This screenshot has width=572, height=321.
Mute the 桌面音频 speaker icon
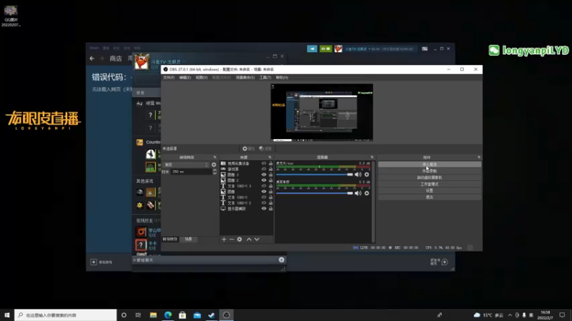tap(358, 193)
